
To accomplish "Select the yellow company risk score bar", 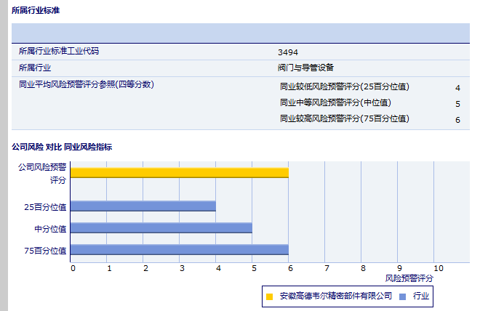I will pyautogui.click(x=180, y=172).
